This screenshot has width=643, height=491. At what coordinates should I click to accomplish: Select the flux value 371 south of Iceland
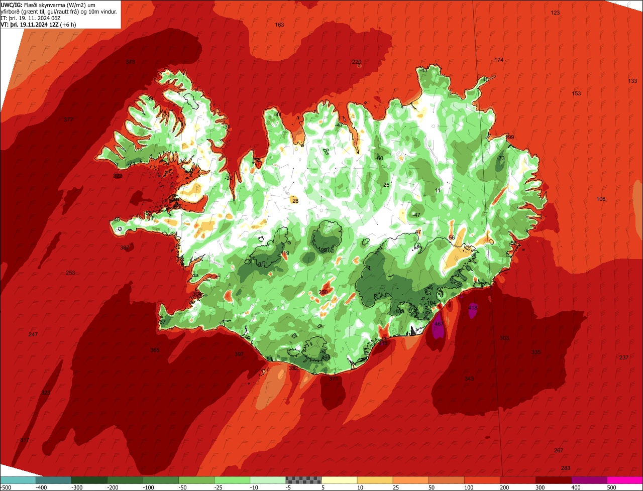tap(334, 379)
